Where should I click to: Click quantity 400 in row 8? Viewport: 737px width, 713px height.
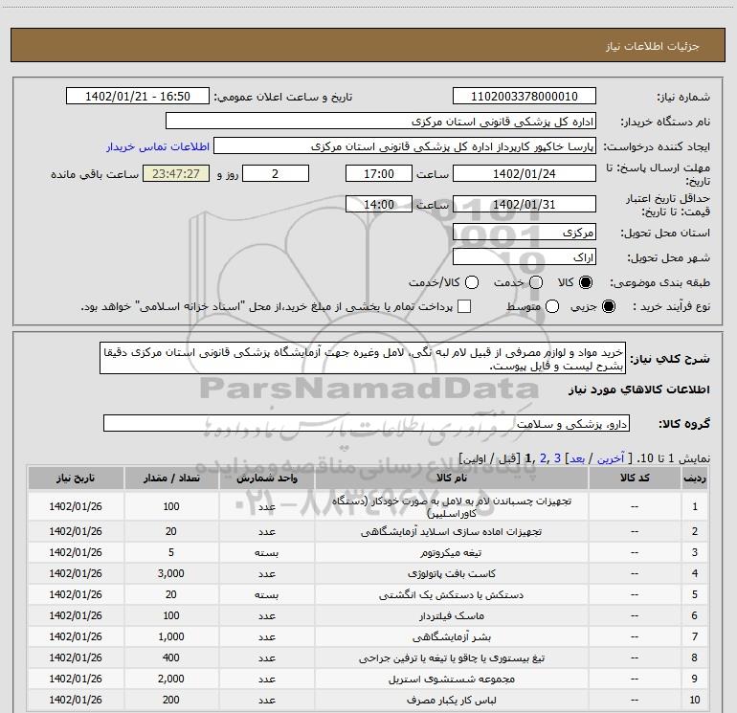click(x=171, y=657)
